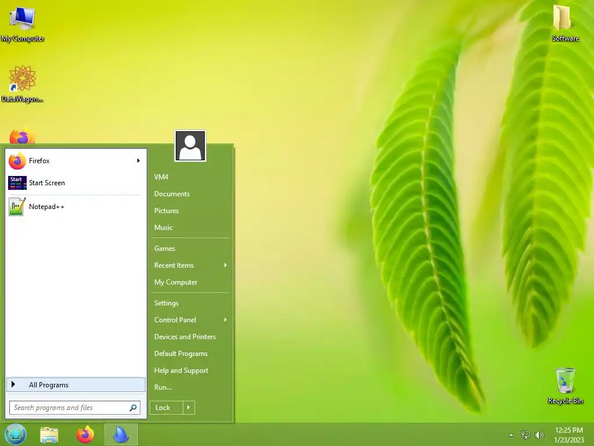The image size is (594, 446).
Task: Click the Notepad++ text label
Action: click(x=46, y=207)
